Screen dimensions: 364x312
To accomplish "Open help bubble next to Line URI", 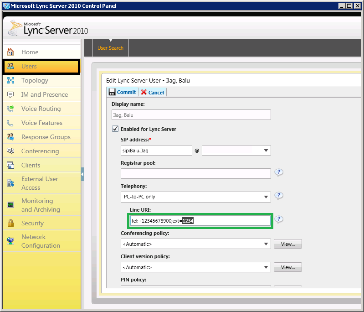I will point(279,219).
